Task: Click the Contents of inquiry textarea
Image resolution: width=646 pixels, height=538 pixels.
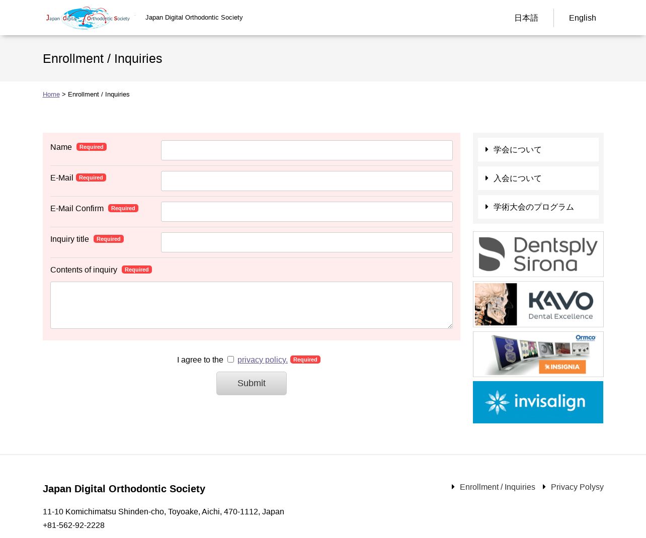Action: (x=252, y=305)
